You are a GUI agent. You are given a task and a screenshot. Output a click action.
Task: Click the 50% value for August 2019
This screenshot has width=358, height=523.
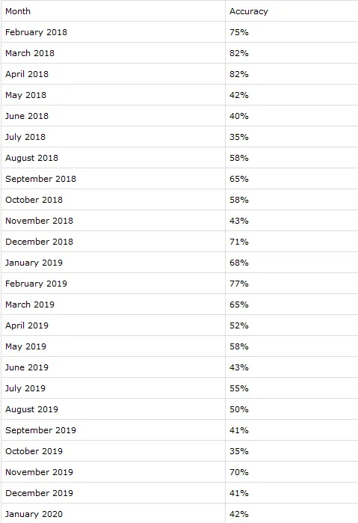[239, 409]
